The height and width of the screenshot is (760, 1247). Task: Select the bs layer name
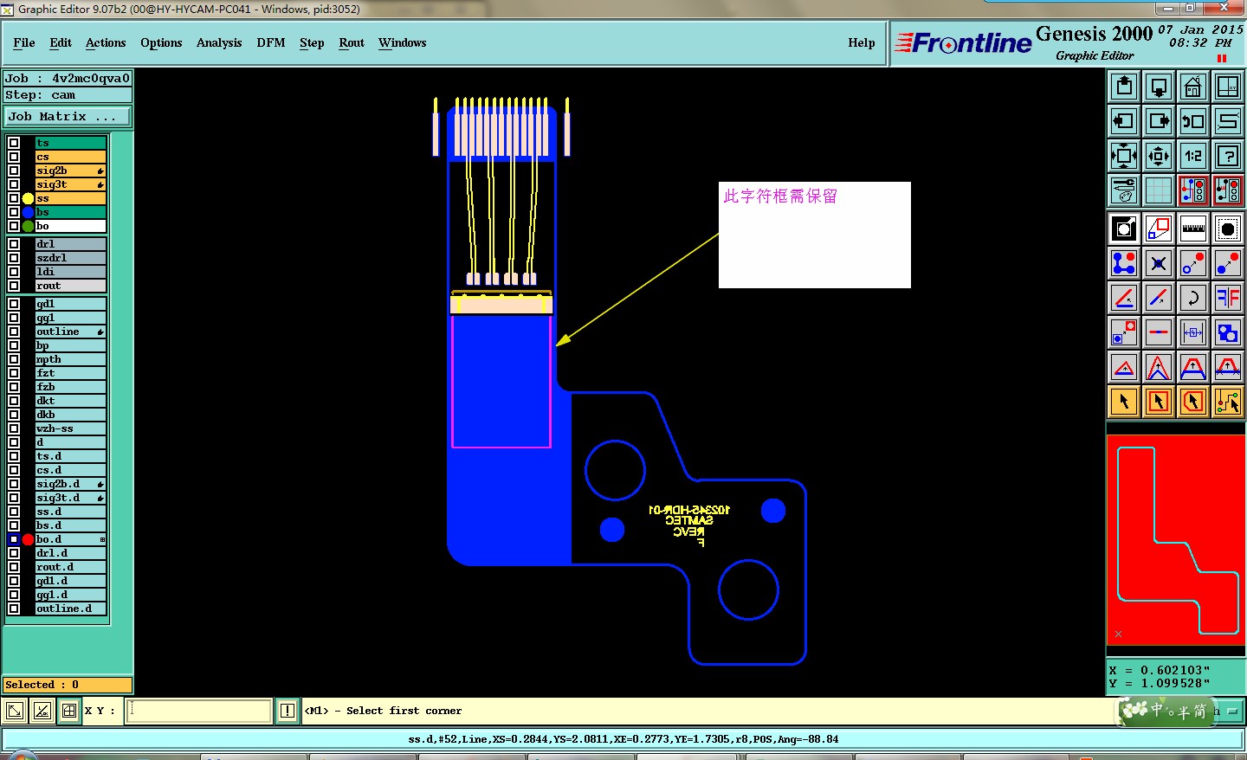coord(70,212)
